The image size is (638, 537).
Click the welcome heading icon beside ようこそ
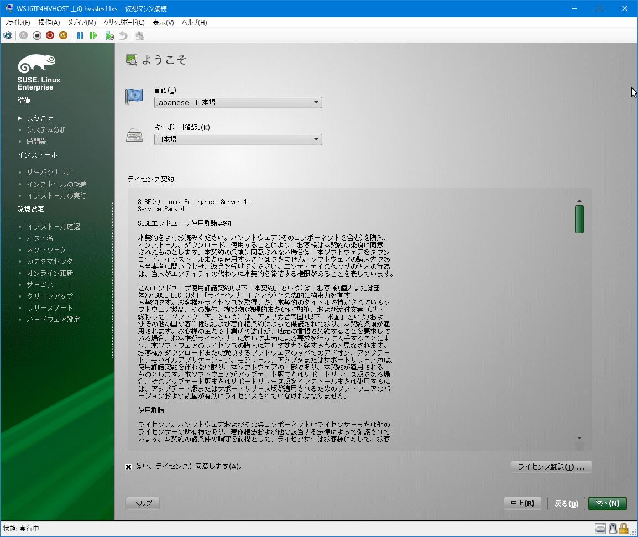point(132,60)
